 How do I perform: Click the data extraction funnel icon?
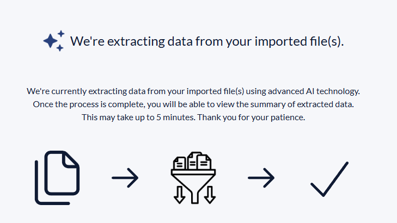pos(193,178)
